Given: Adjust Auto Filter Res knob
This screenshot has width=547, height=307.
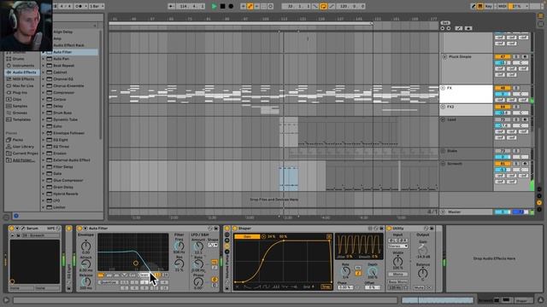Looking at the screenshot, I should (x=179, y=264).
